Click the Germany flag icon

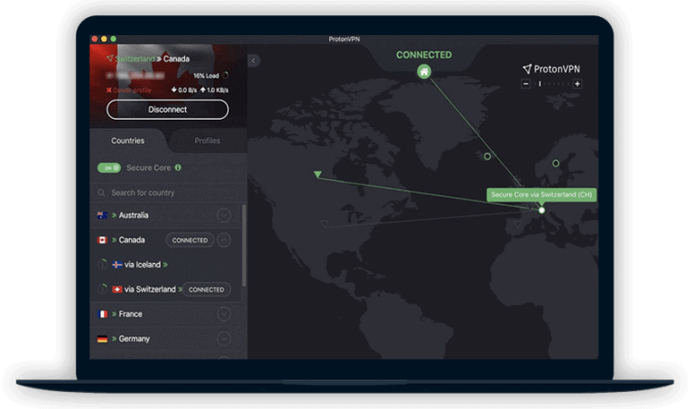click(102, 339)
